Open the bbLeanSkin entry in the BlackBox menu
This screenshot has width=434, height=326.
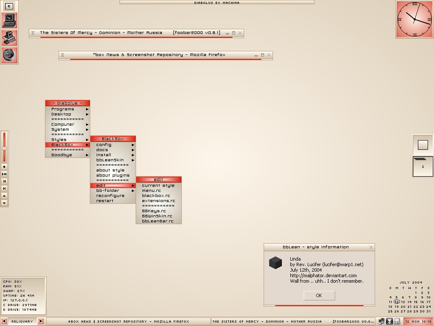[113, 160]
